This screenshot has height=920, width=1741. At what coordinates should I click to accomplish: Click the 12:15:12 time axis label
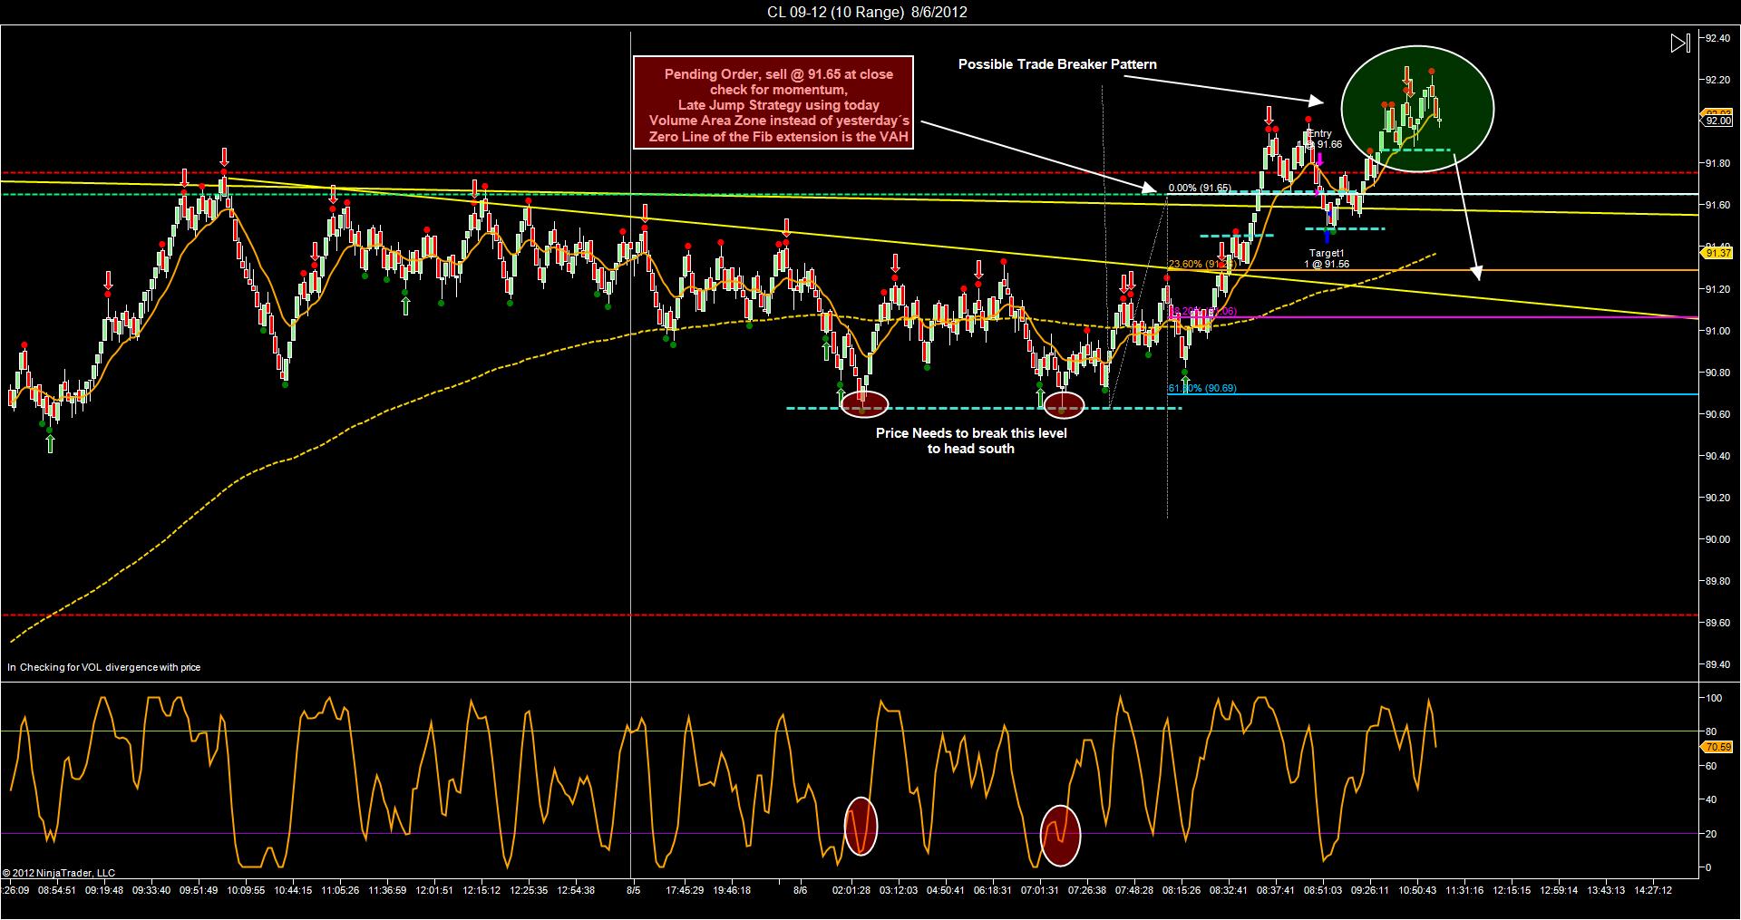481,890
